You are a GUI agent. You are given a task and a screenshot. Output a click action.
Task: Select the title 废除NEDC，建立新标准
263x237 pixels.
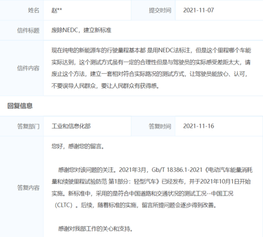(x=81, y=30)
